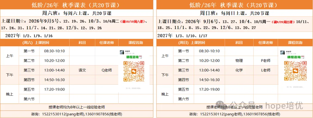
Task: Click 第三节 in the 周六 table
Action: point(29,70)
